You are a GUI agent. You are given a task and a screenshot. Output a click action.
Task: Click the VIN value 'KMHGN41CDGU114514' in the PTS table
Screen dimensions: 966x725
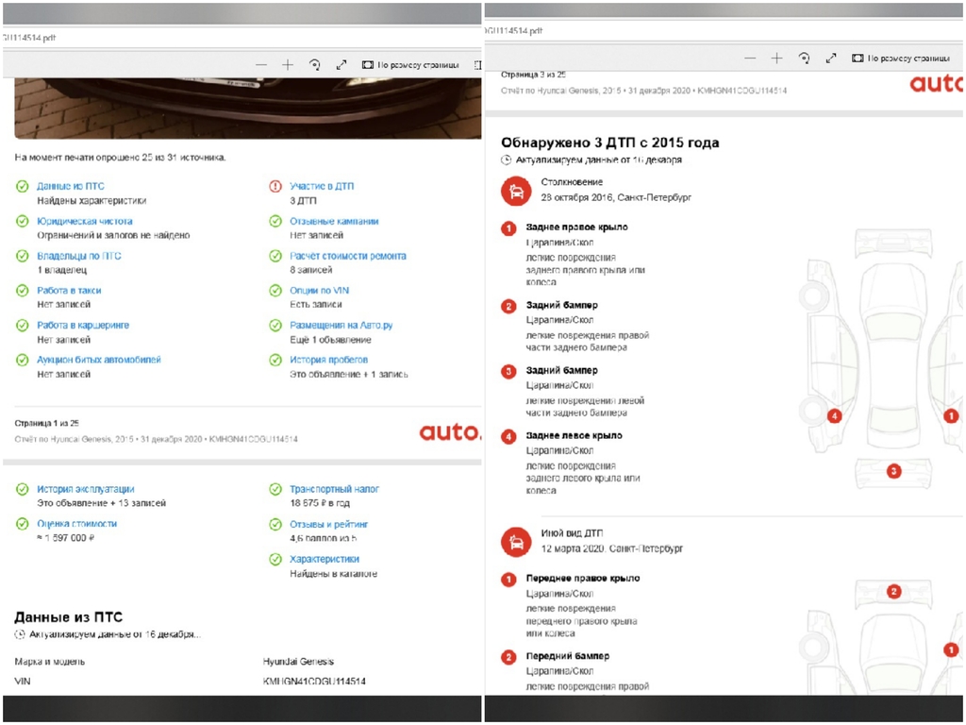pyautogui.click(x=314, y=682)
